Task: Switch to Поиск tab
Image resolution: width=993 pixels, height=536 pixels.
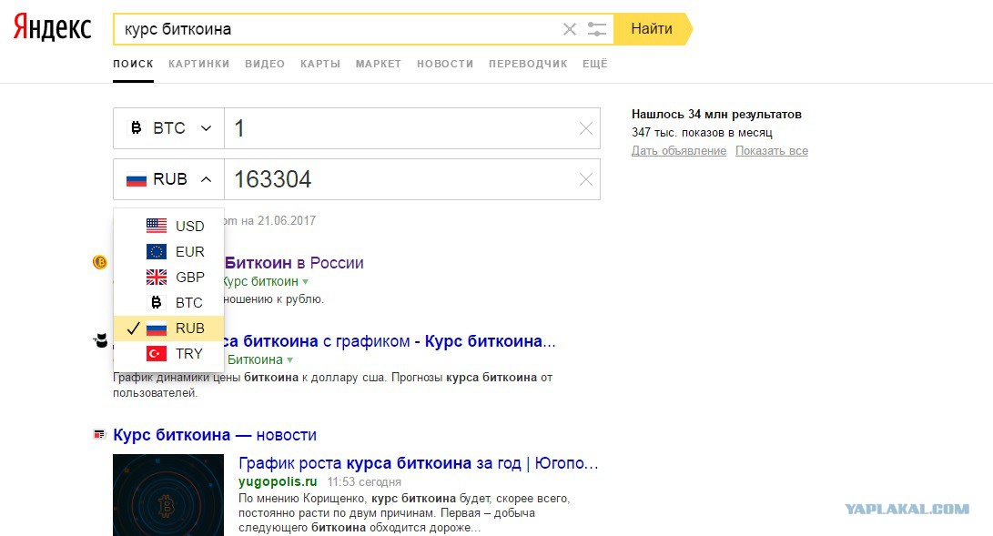Action: [133, 64]
